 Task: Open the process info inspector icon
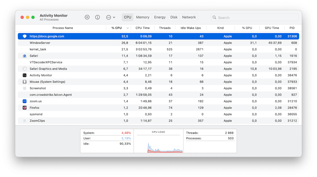(97, 17)
